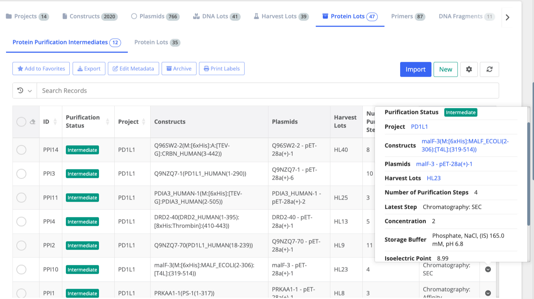Refresh the records list with the refresh icon
The width and height of the screenshot is (534, 299).
pos(489,69)
